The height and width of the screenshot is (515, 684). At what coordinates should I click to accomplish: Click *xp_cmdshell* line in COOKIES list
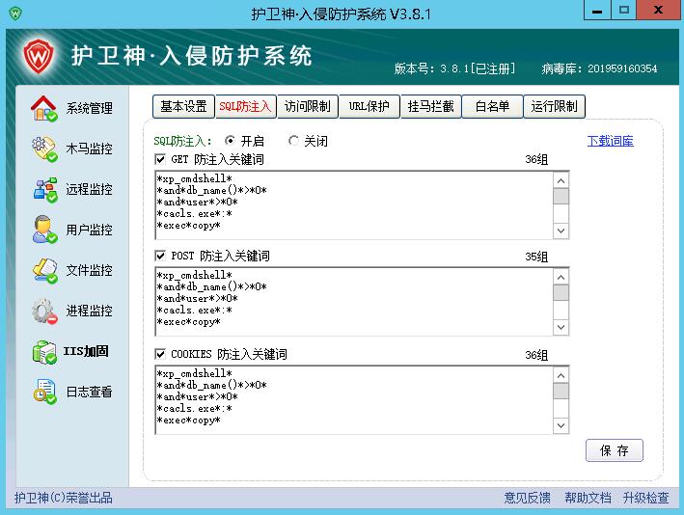pos(195,373)
